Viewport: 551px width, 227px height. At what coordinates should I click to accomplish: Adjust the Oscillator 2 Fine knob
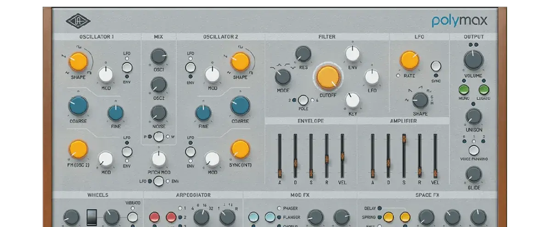pos(203,113)
